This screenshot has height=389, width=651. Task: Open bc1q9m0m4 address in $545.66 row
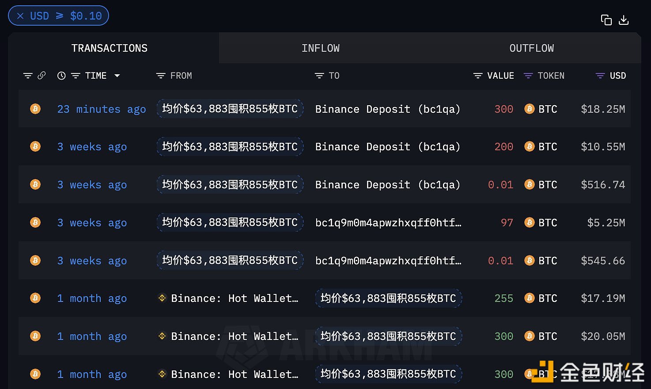tap(388, 261)
